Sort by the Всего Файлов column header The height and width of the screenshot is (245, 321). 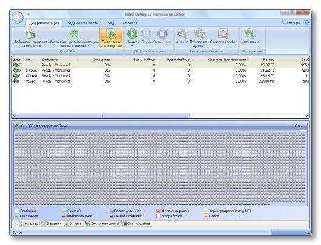pyautogui.click(x=134, y=59)
